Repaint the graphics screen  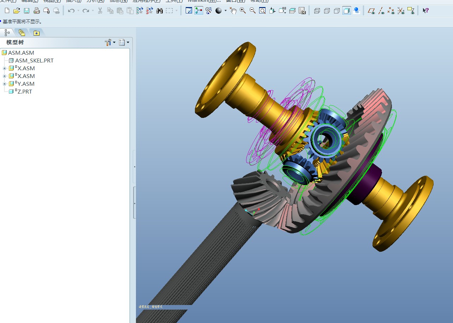tap(189, 11)
